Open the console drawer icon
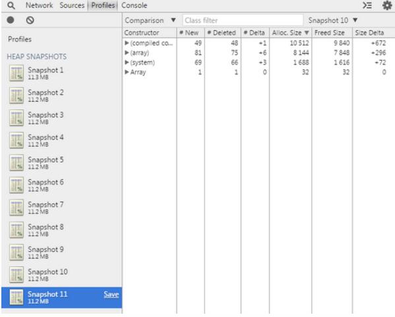This screenshot has height=317, width=395. [367, 5]
